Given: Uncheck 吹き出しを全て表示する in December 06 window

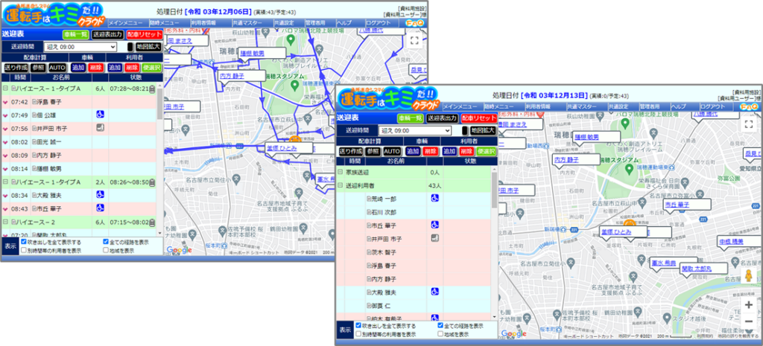Looking at the screenshot, I should [24, 242].
